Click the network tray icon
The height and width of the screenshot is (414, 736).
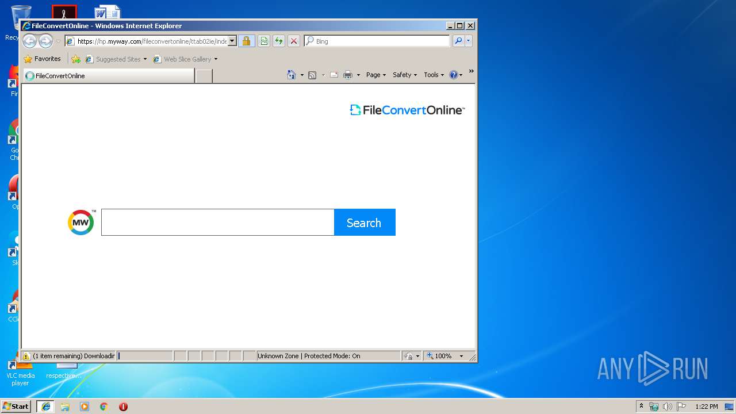654,407
